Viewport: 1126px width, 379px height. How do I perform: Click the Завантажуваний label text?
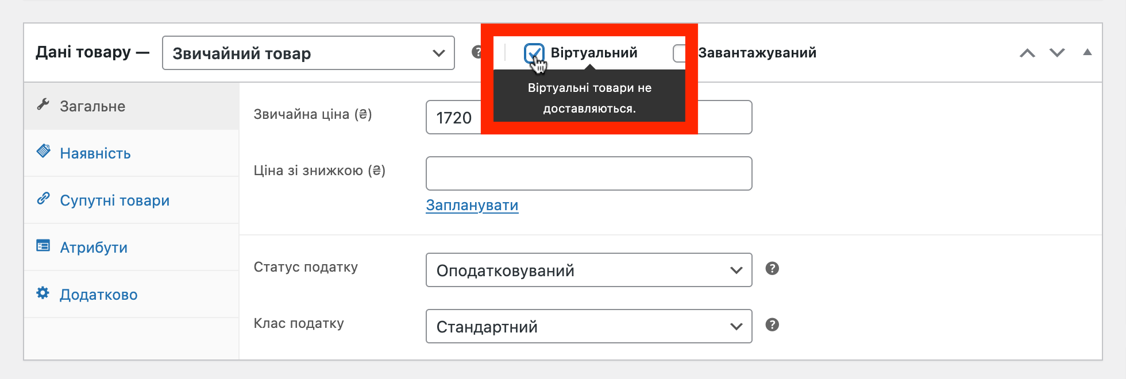[757, 53]
